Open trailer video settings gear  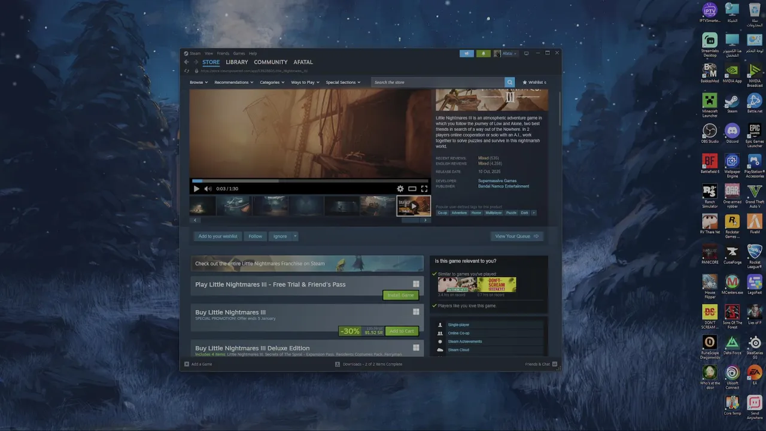(400, 189)
